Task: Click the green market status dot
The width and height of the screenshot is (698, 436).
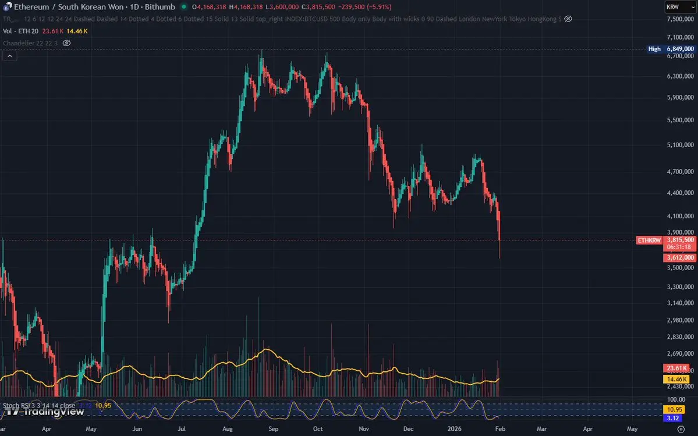Action: pos(183,6)
